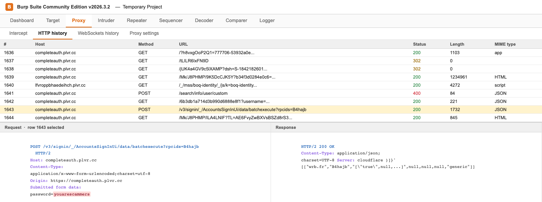The height and width of the screenshot is (202, 542).
Task: Select history row number 1639
Action: coord(271,77)
